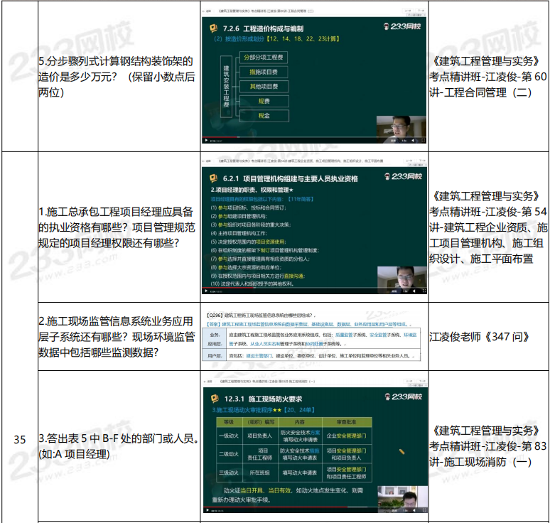Click volume icon on 6.2.1 video
This screenshot has height=523, width=550.
click(x=414, y=290)
